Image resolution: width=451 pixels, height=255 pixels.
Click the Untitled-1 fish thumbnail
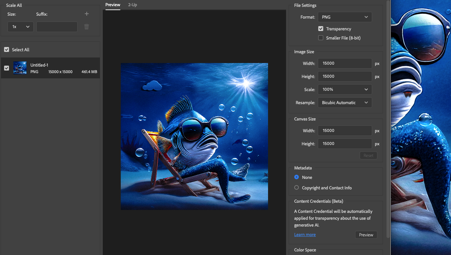[20, 68]
